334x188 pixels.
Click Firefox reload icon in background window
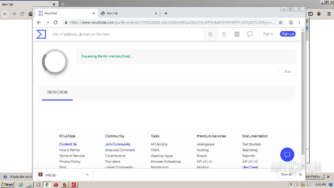pyautogui.click(x=22, y=14)
